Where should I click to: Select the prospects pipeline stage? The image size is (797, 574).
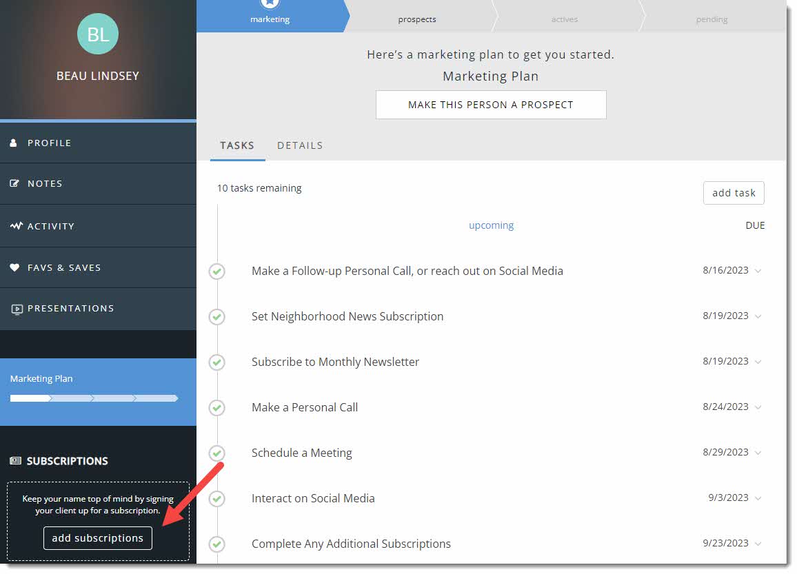click(x=417, y=19)
